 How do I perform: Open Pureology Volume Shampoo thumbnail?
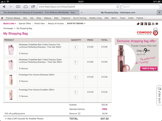point(11,80)
